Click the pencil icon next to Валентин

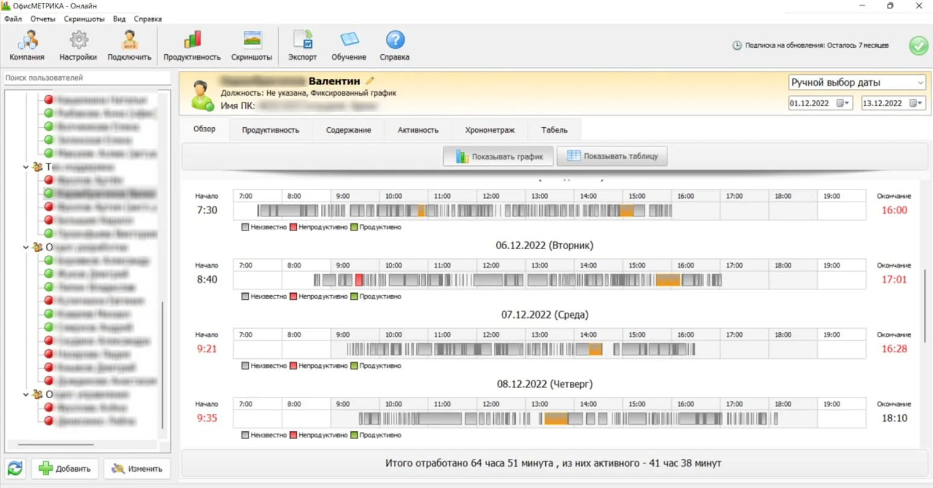click(x=370, y=81)
